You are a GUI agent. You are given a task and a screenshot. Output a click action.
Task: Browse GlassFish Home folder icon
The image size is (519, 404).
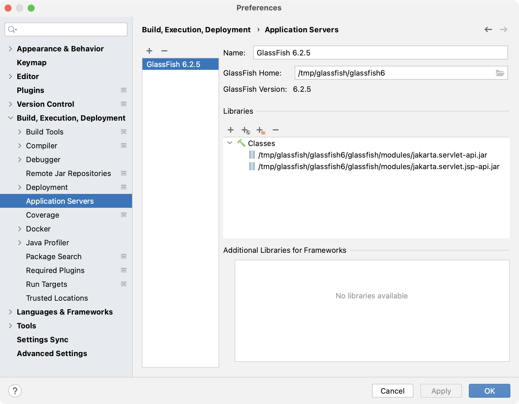(500, 73)
